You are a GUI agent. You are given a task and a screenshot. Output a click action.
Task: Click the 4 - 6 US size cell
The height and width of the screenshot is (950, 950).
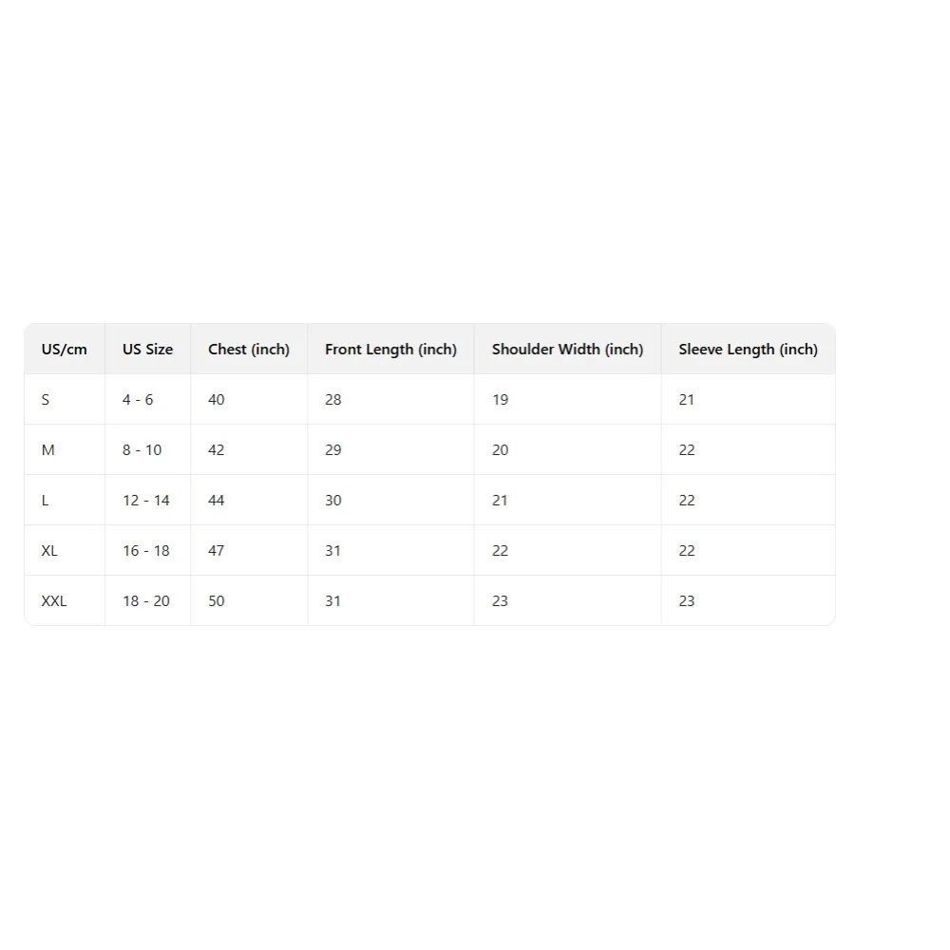tap(138, 400)
